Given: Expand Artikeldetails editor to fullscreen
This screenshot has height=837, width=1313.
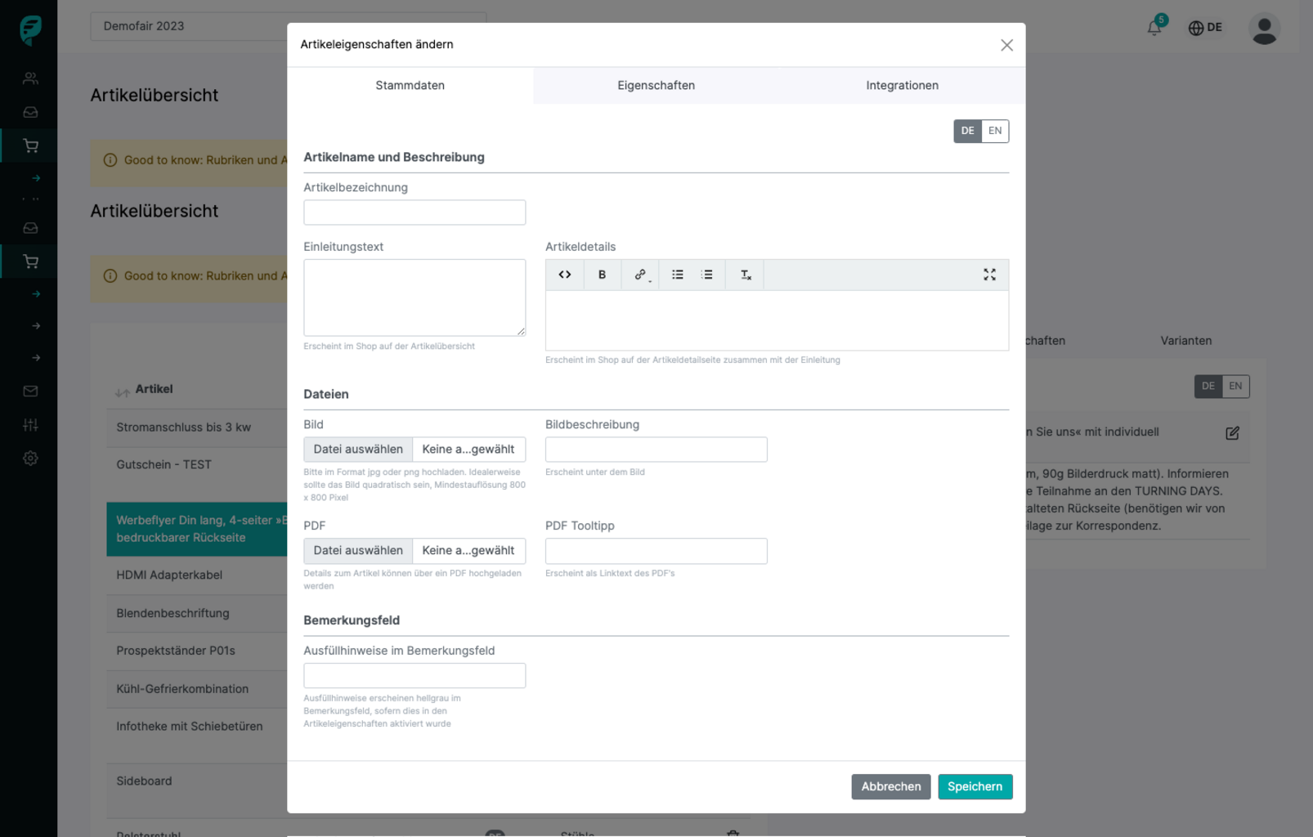Looking at the screenshot, I should click(989, 275).
